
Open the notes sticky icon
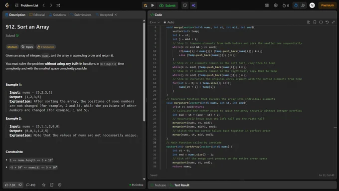[x=185, y=5]
